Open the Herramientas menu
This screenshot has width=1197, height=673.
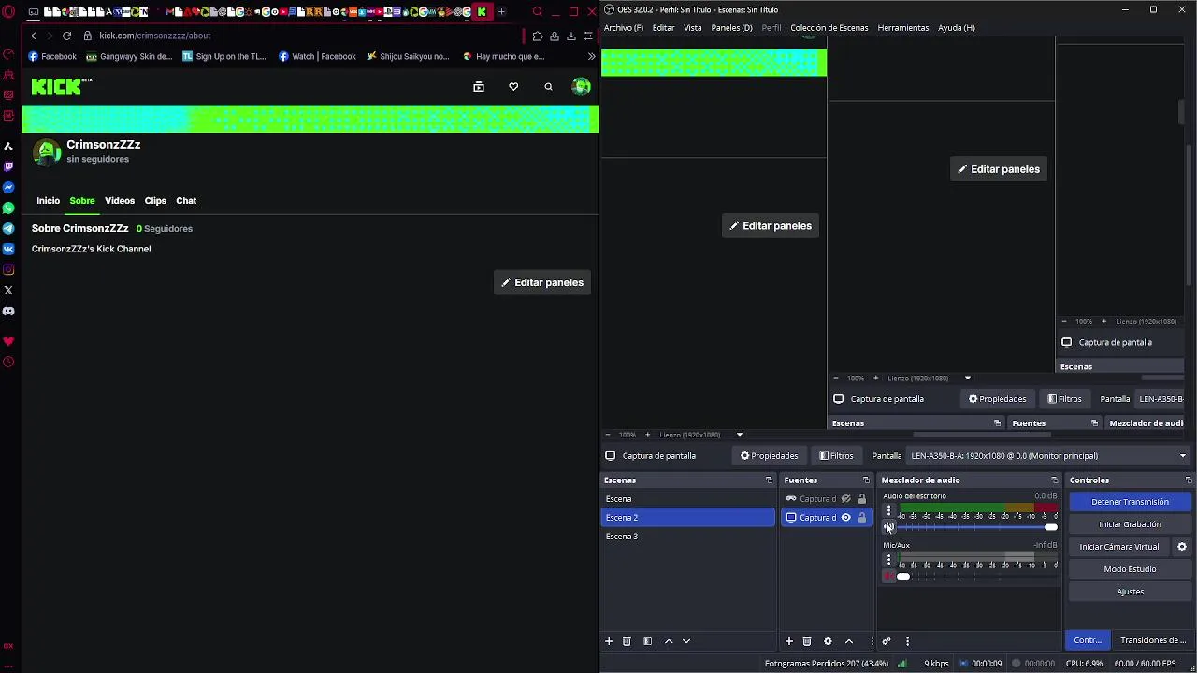click(x=903, y=28)
